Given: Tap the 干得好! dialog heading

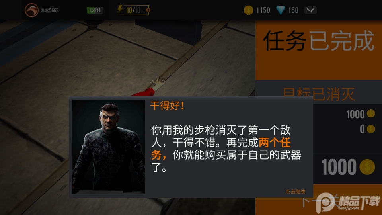Looking at the screenshot, I should (167, 106).
